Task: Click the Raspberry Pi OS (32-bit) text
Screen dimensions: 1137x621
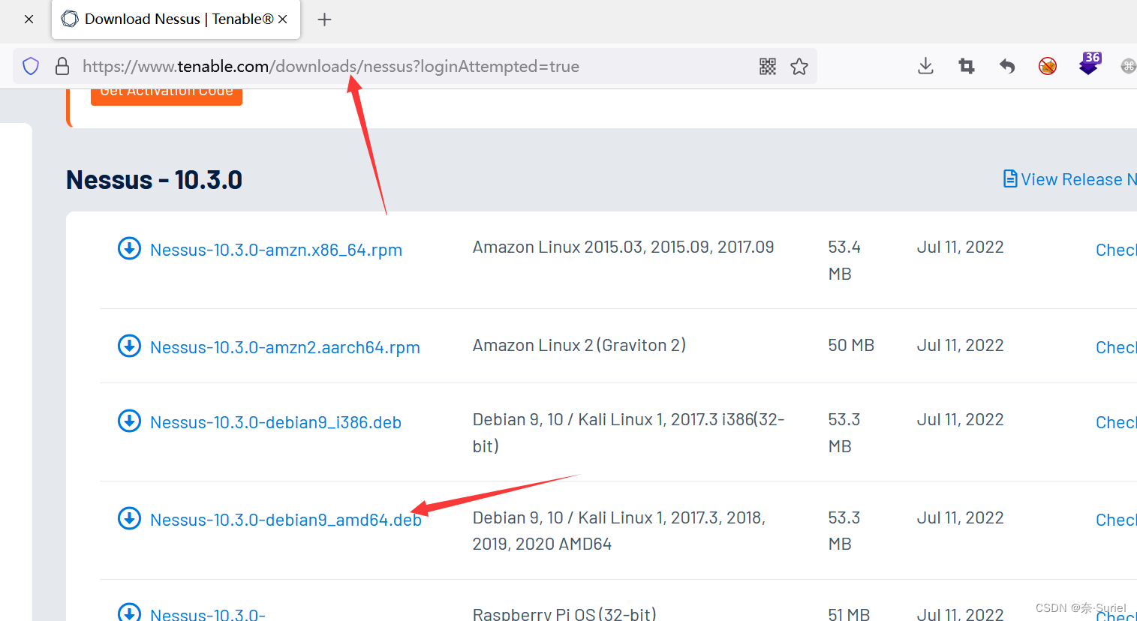Action: [x=564, y=613]
